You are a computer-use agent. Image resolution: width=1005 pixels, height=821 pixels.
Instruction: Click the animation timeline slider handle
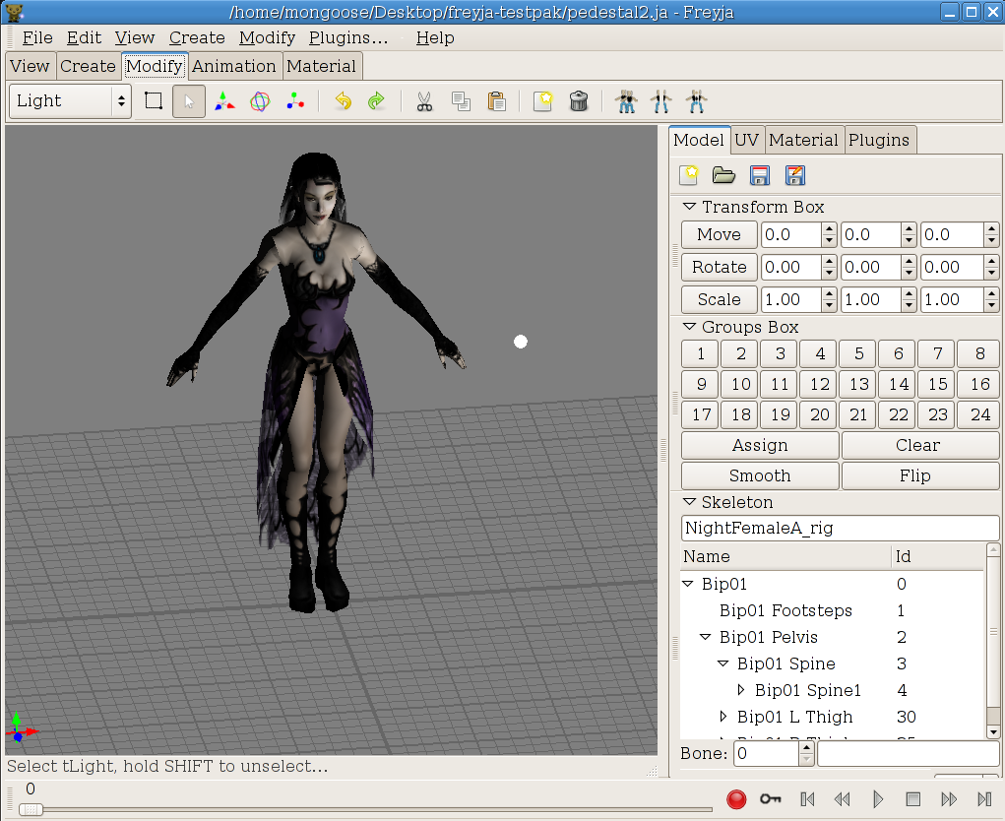click(31, 809)
